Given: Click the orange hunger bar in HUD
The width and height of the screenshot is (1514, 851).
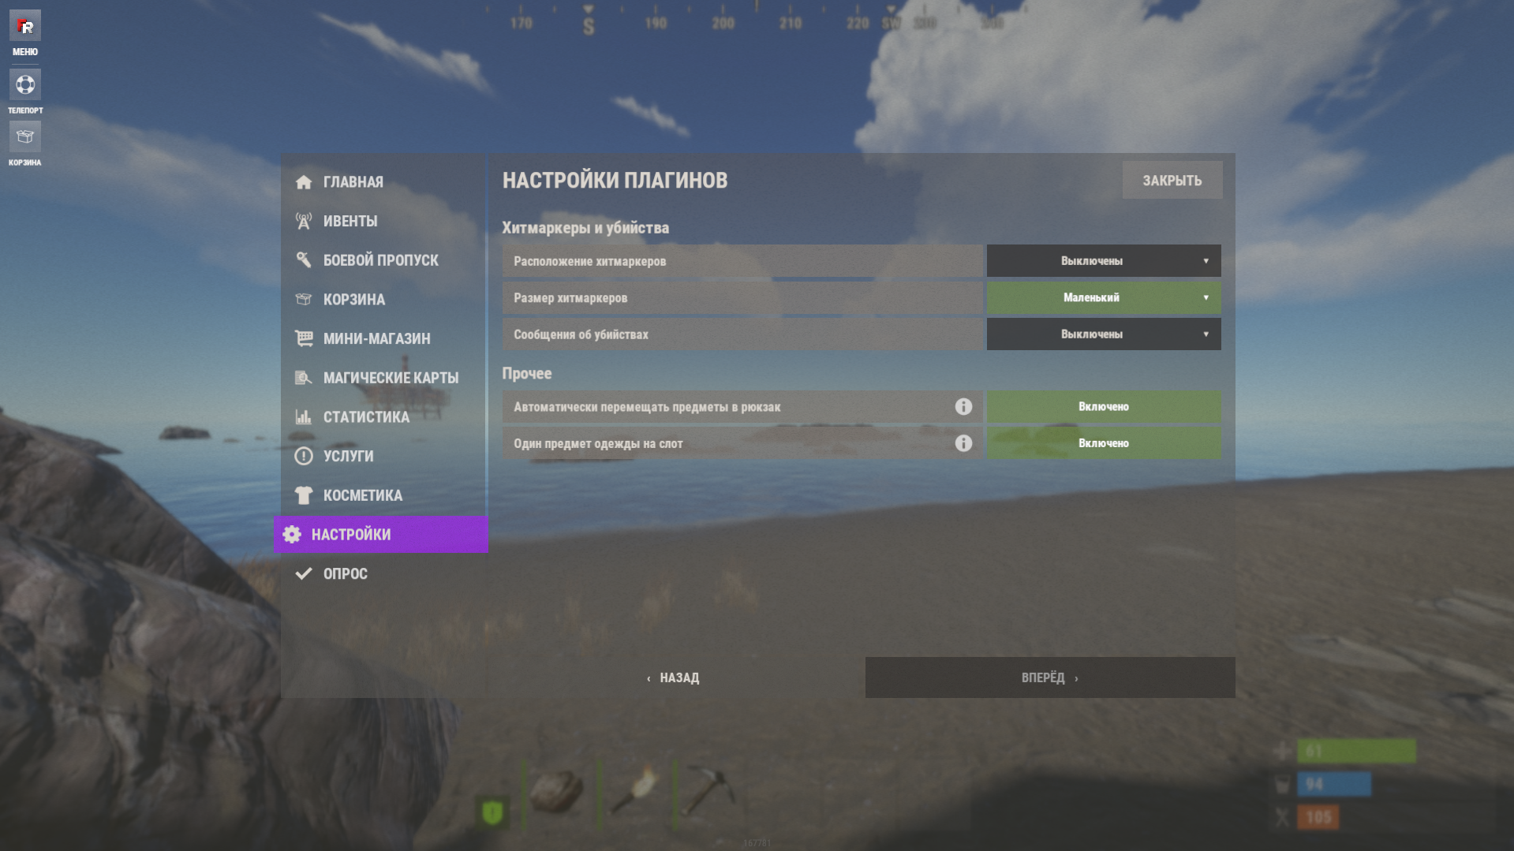Looking at the screenshot, I should pos(1318,817).
